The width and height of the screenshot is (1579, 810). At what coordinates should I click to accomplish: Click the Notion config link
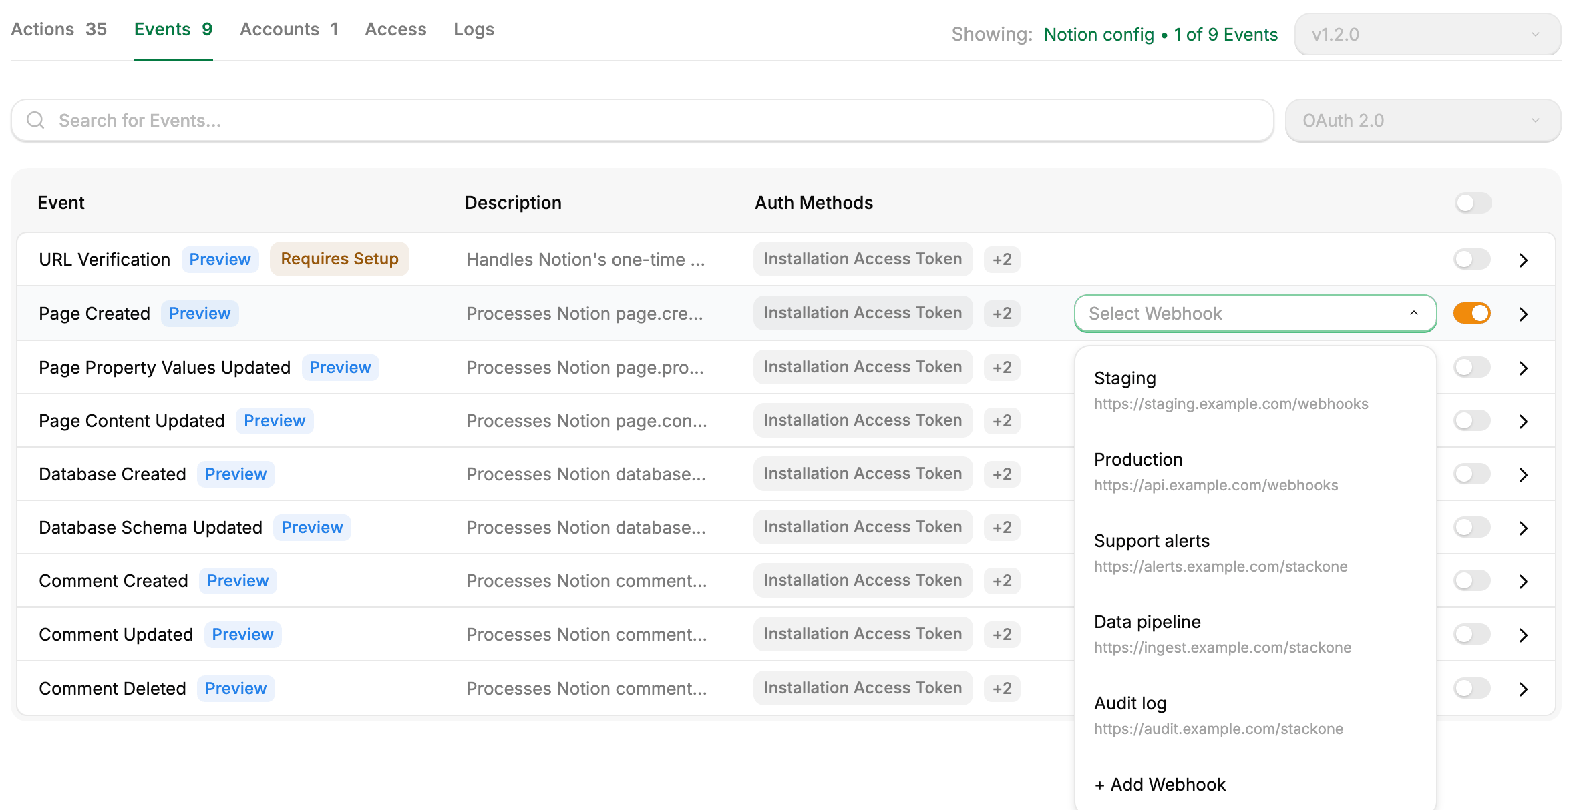[x=1099, y=34]
